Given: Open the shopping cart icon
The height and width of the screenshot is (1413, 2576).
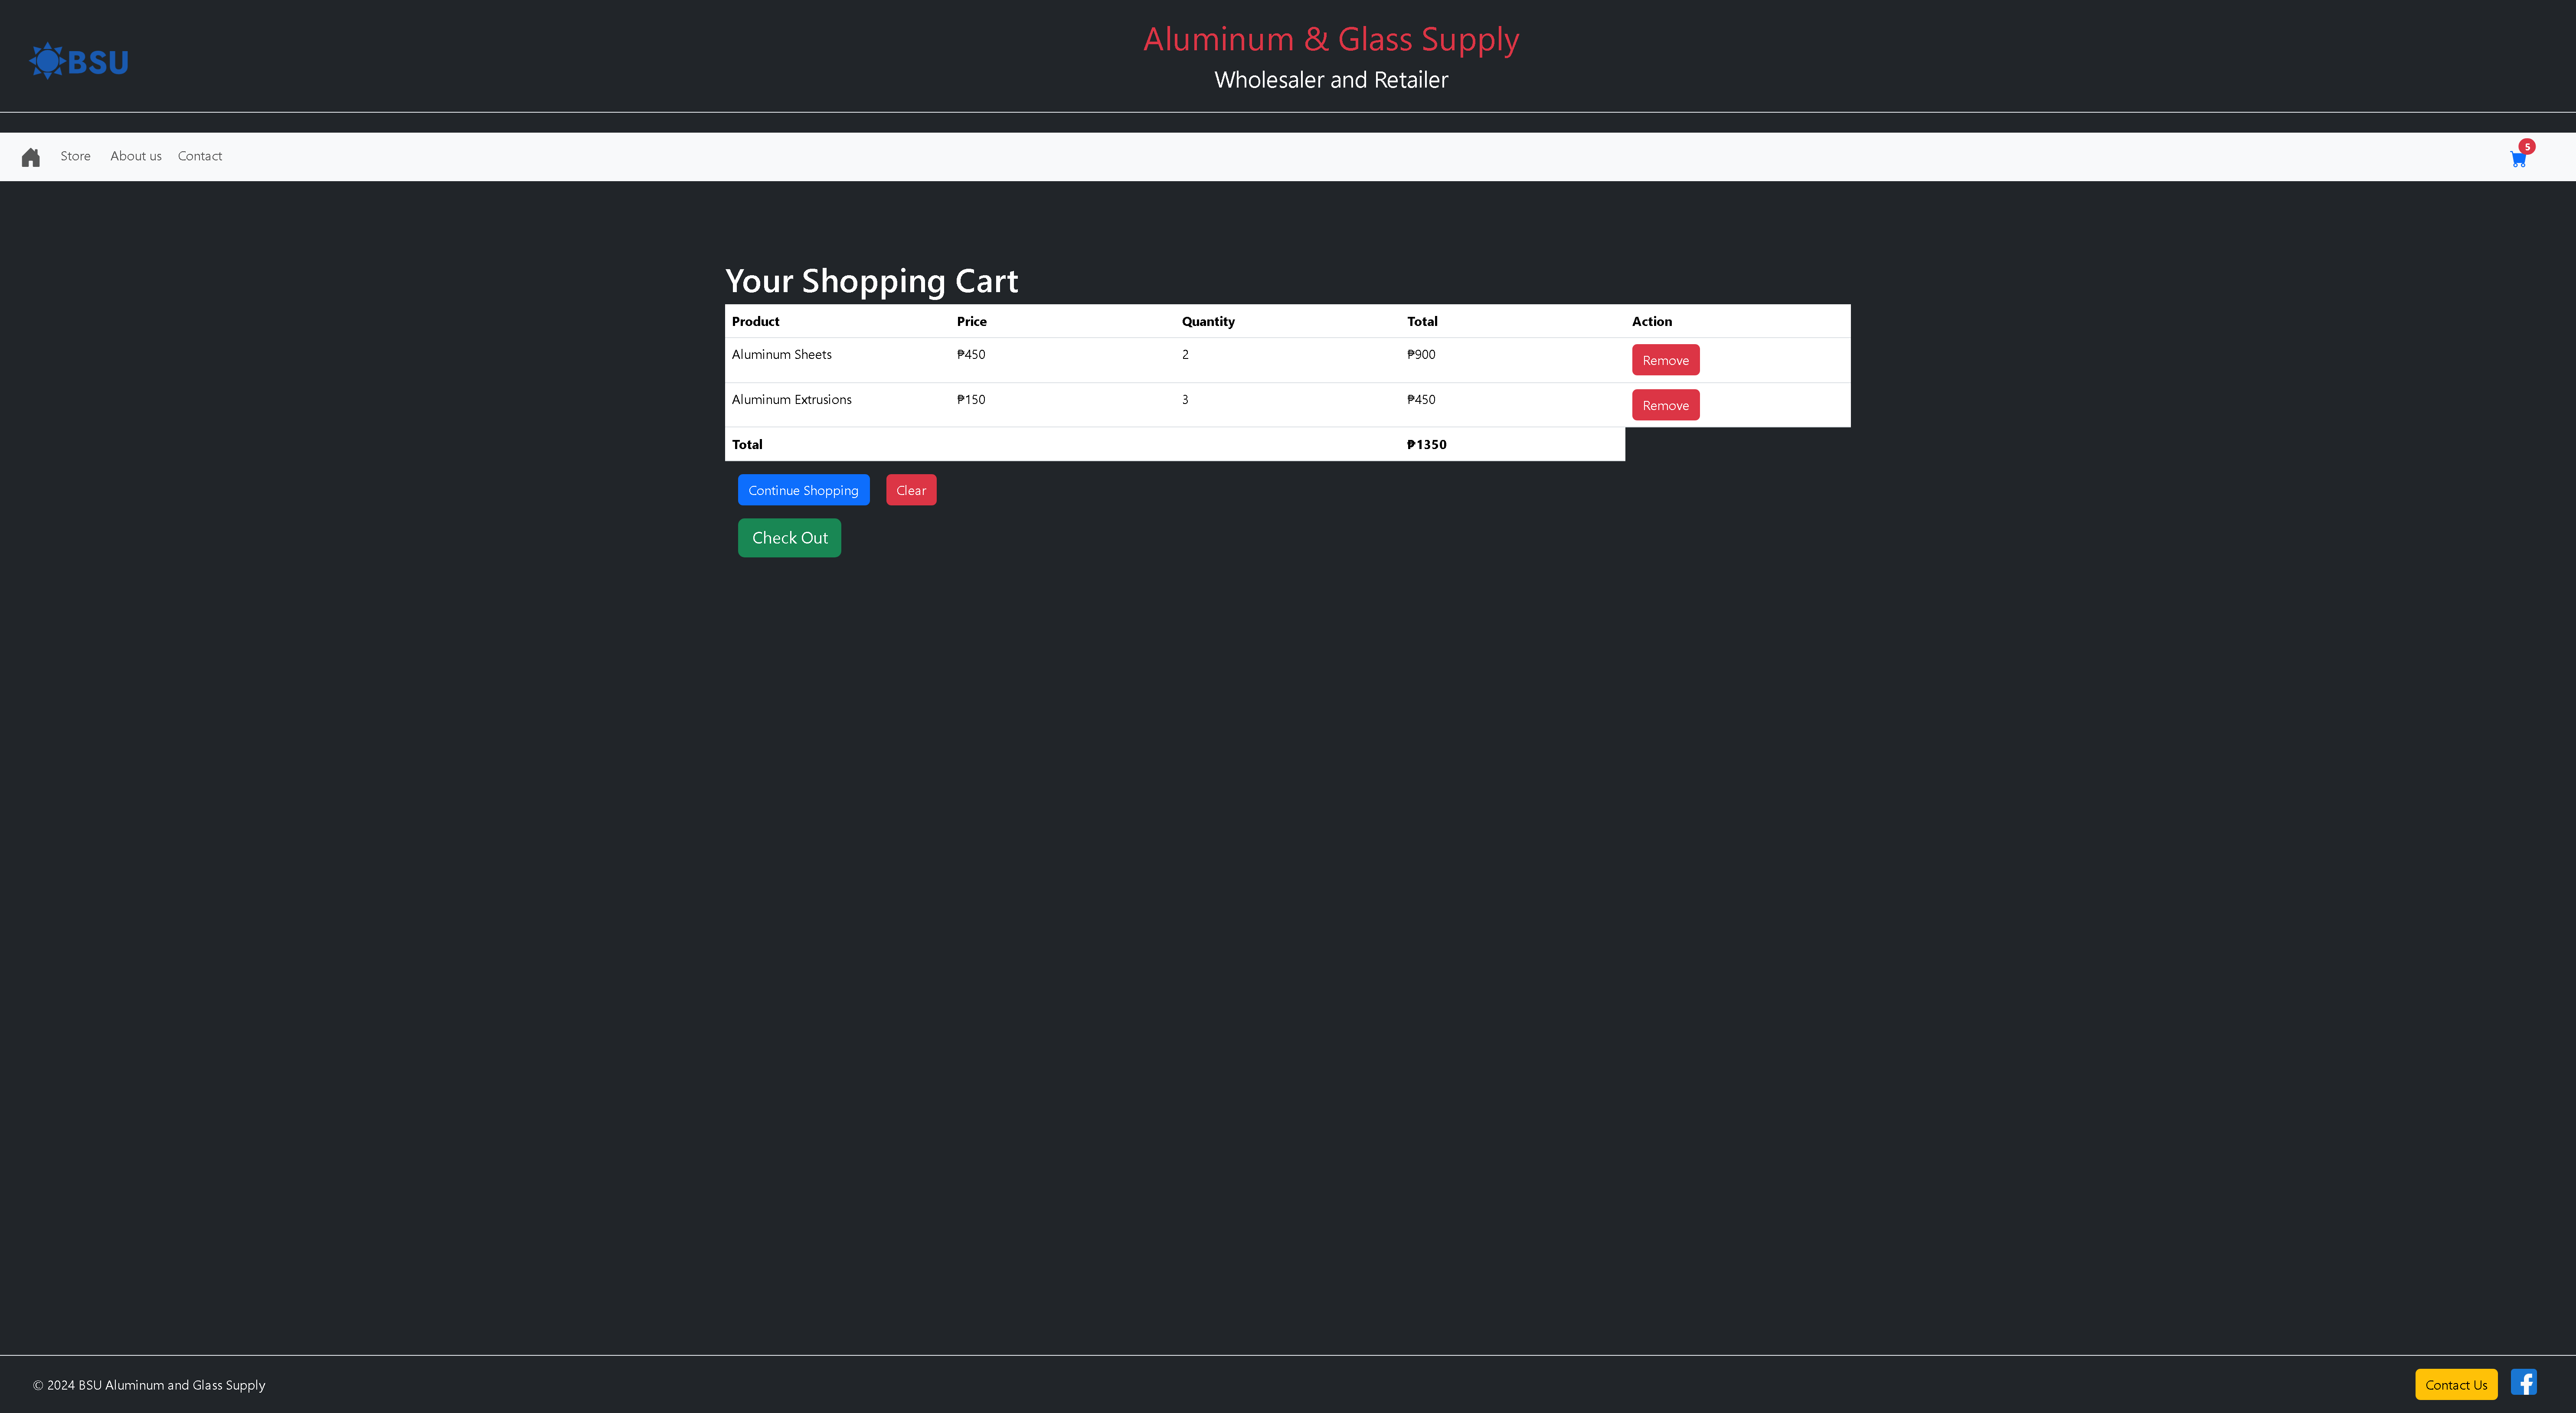Looking at the screenshot, I should (2517, 159).
